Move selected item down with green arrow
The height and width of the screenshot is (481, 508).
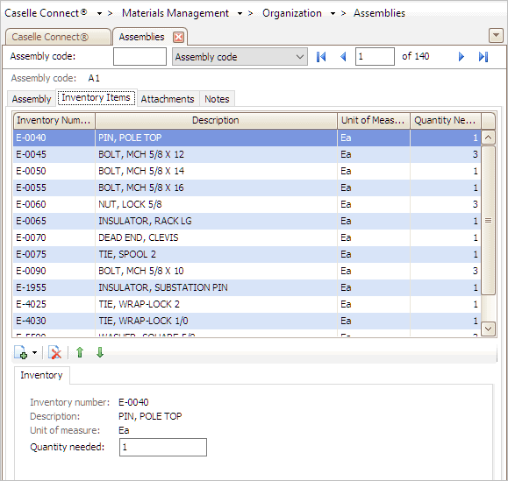tap(100, 352)
